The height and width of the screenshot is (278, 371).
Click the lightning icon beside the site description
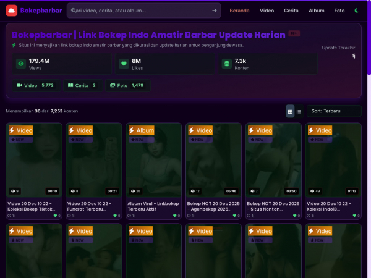tap(14, 45)
